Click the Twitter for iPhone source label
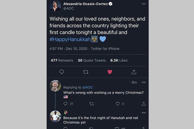Viewport: 194px width, 129px height. [x=105, y=49]
